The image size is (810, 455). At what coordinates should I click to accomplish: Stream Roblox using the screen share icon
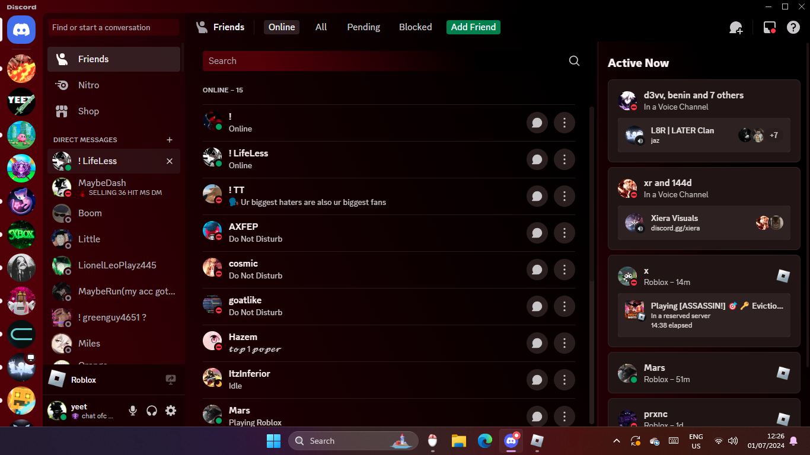point(171,380)
